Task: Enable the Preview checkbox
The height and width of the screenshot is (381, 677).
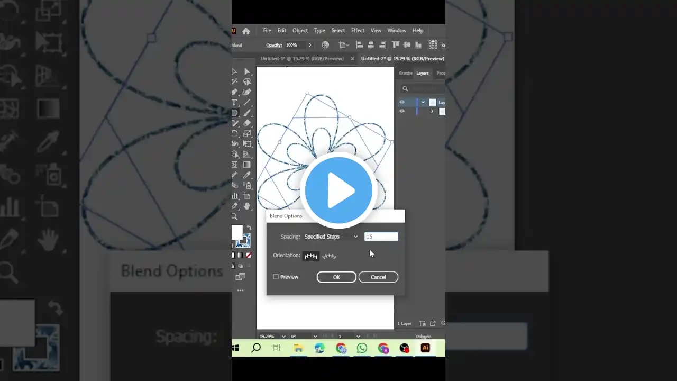Action: click(x=276, y=277)
